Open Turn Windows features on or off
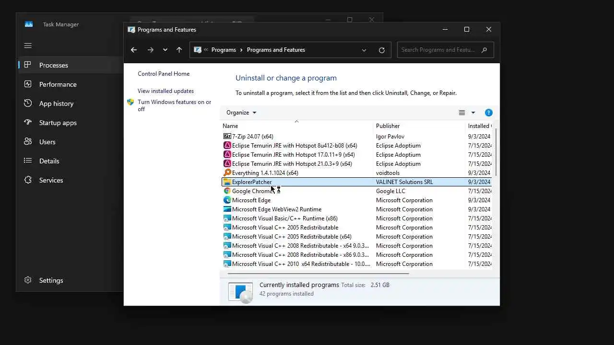This screenshot has height=345, width=614. click(174, 105)
